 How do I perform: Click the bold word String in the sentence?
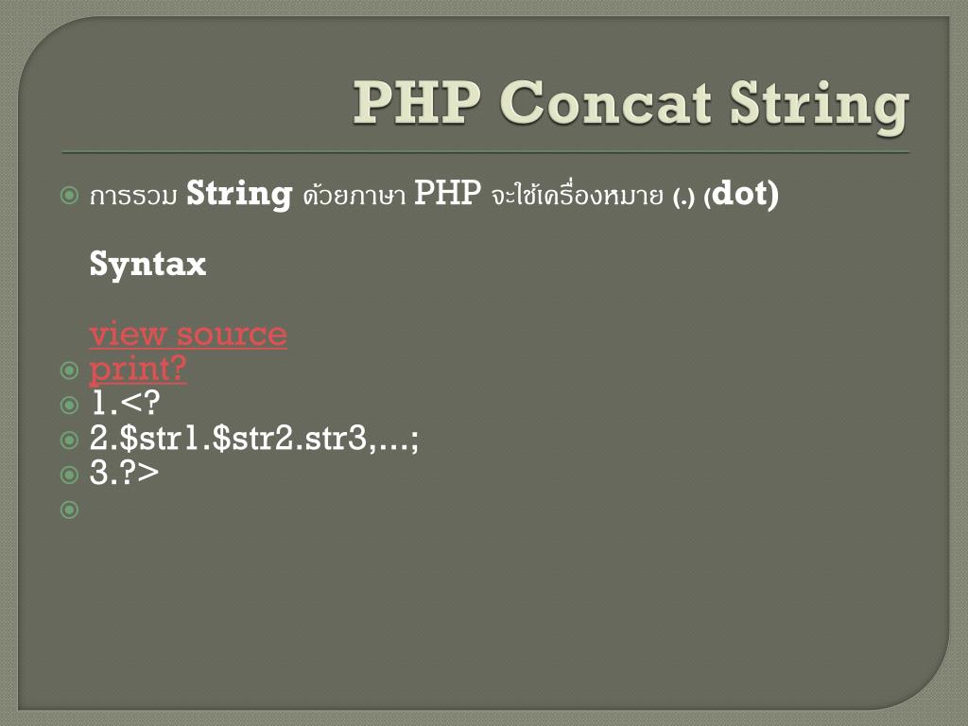[239, 194]
